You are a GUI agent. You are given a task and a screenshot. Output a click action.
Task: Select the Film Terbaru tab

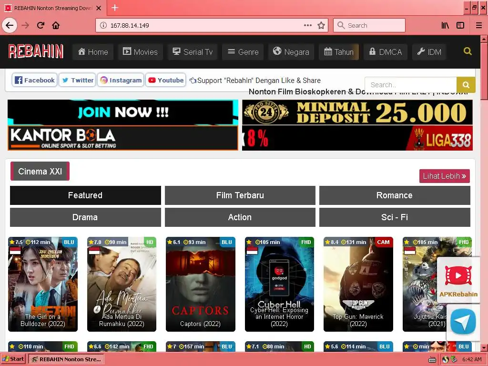pos(240,195)
